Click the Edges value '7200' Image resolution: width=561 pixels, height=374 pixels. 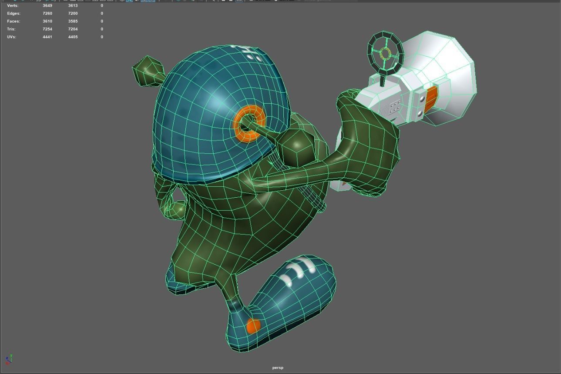pos(73,13)
